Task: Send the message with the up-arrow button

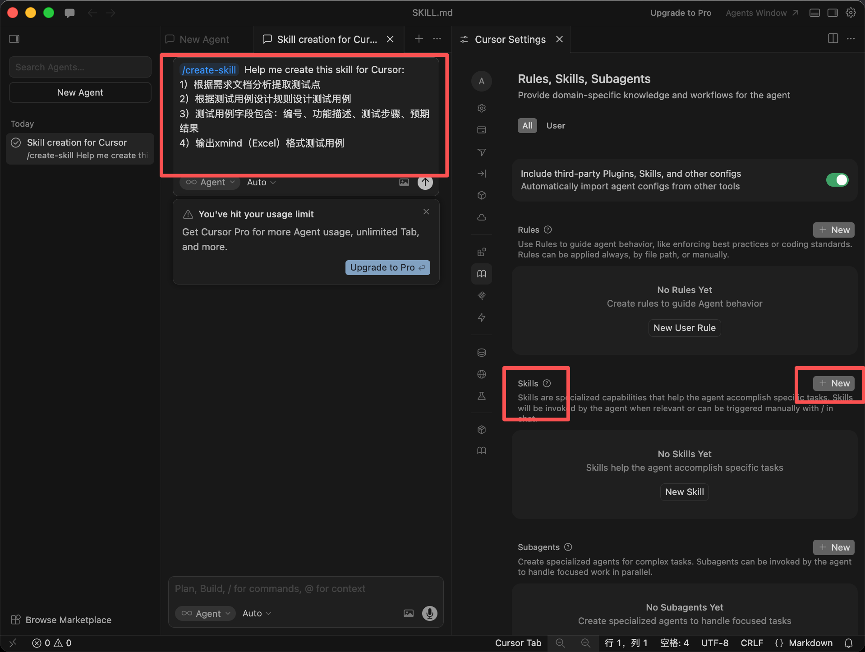Action: [425, 182]
